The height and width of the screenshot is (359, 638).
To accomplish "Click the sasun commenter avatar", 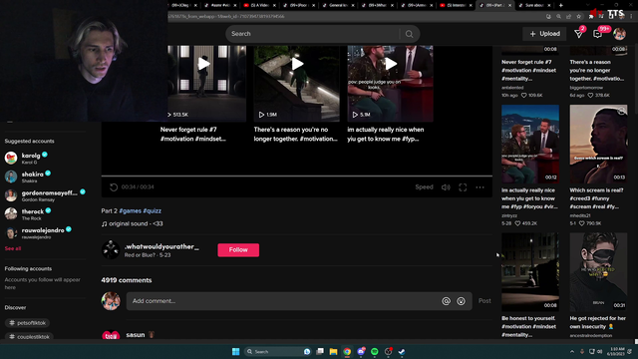I will 111,335.
